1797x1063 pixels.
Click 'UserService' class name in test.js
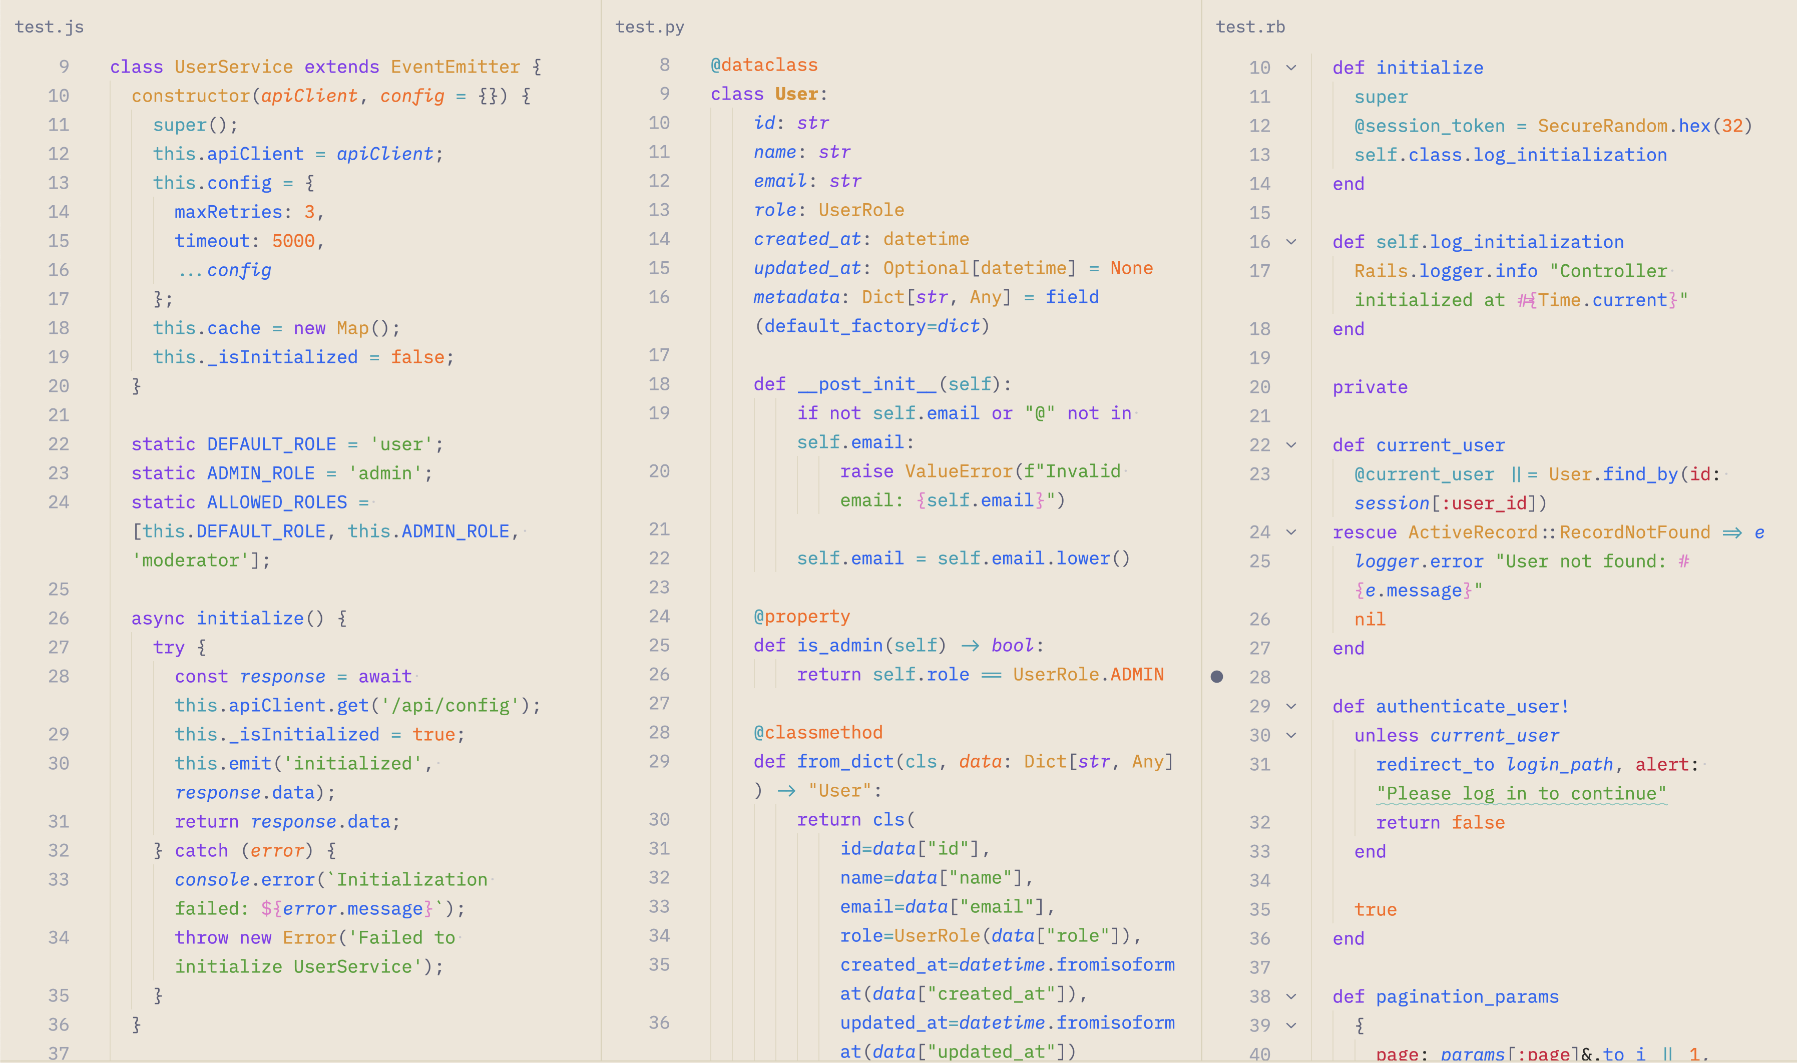coord(233,68)
